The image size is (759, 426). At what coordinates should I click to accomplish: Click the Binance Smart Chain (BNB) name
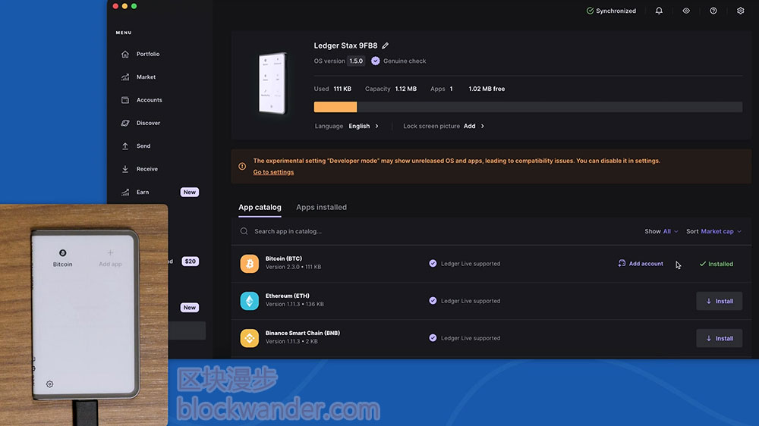[x=303, y=334]
